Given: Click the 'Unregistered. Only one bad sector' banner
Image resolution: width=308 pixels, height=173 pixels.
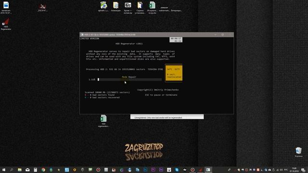Looking at the screenshot, I should [x=167, y=117].
